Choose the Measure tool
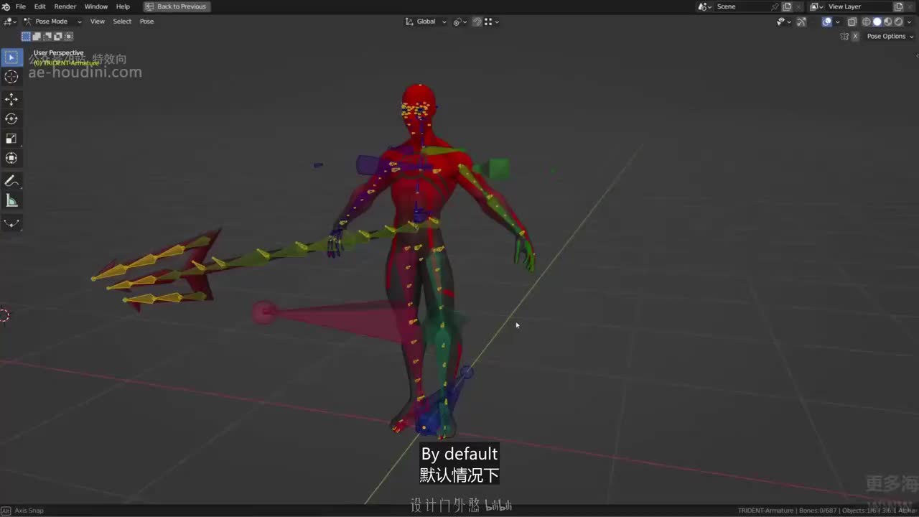This screenshot has height=517, width=919. (x=11, y=201)
